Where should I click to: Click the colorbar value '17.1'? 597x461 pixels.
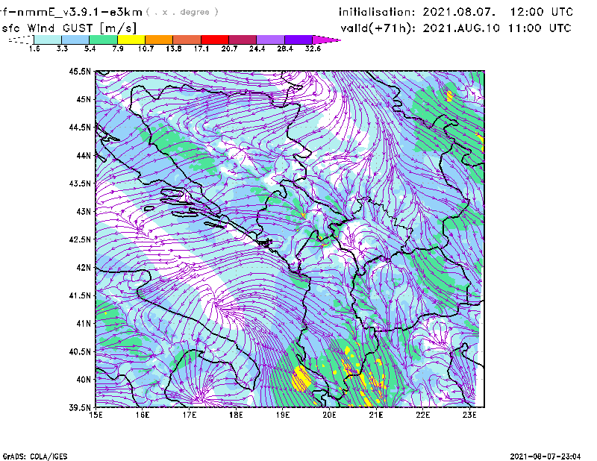[201, 48]
